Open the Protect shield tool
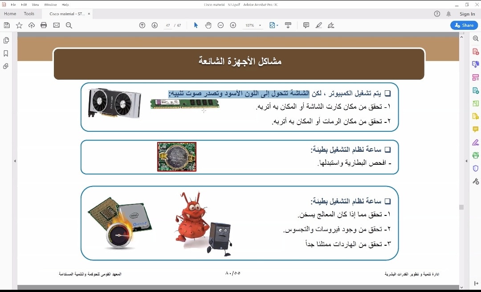The image size is (481, 292). pos(476,168)
